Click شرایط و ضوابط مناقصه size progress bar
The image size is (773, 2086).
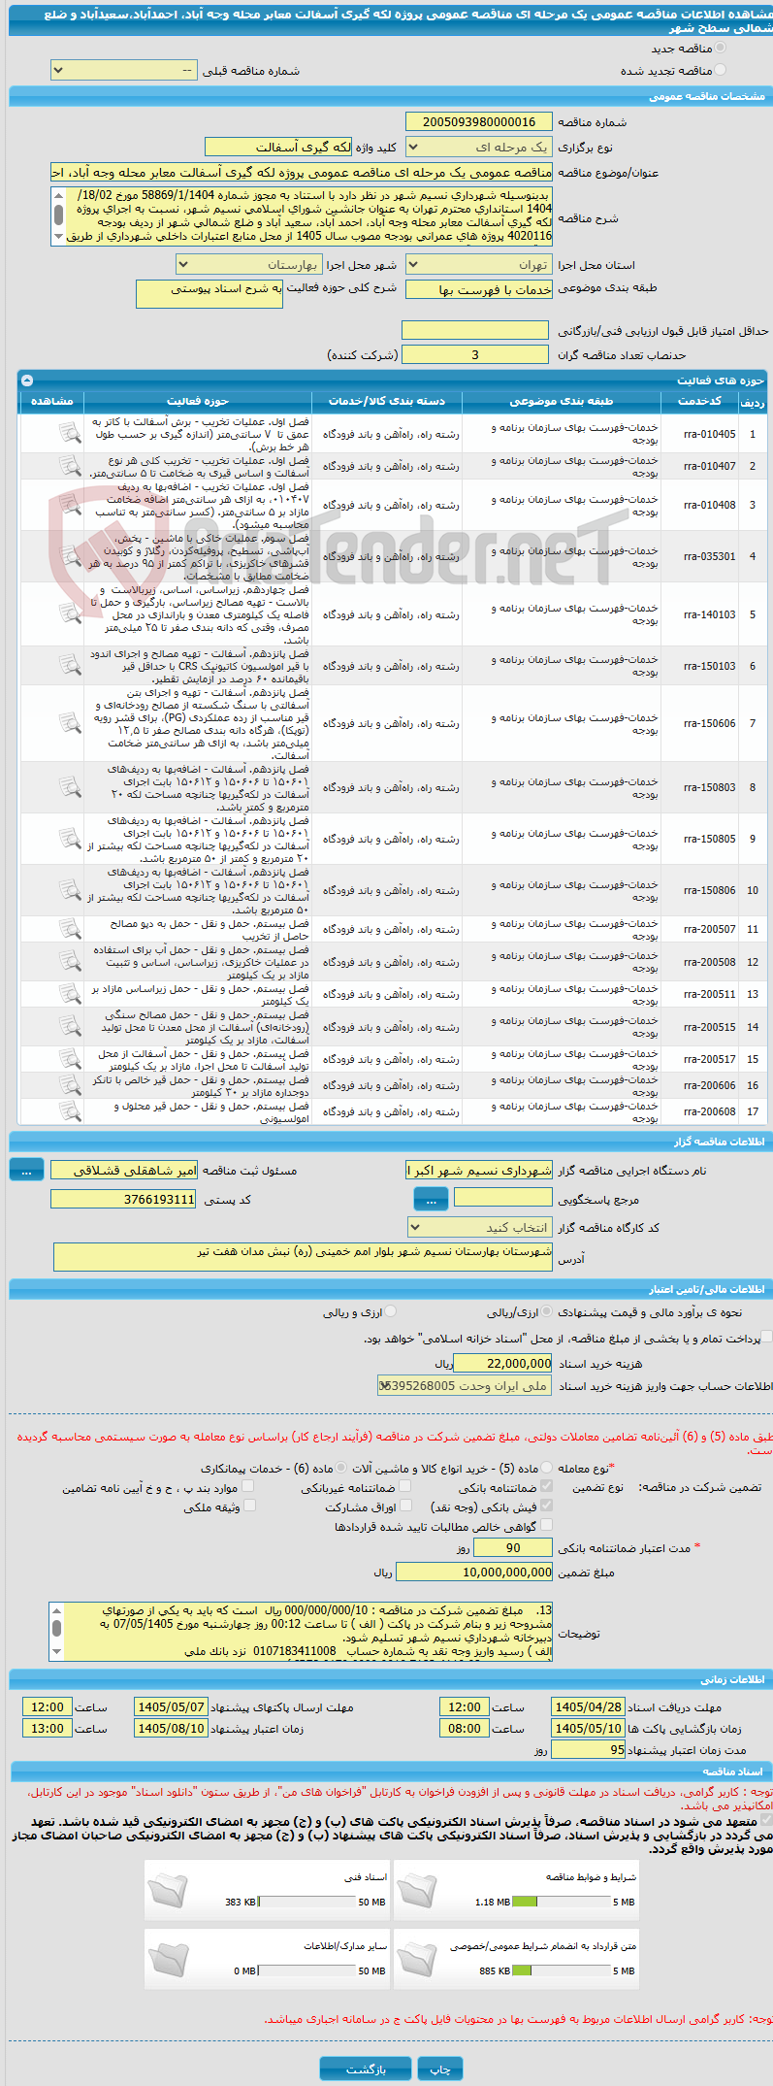[560, 1902]
